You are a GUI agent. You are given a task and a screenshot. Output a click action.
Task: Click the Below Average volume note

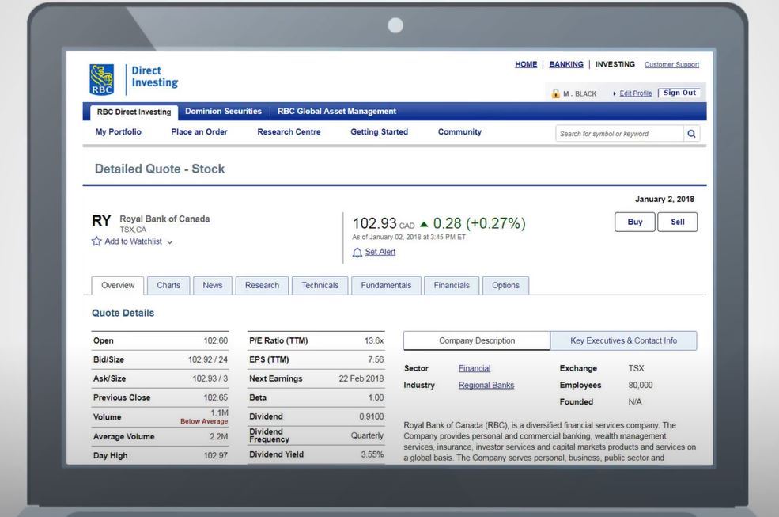coord(204,421)
